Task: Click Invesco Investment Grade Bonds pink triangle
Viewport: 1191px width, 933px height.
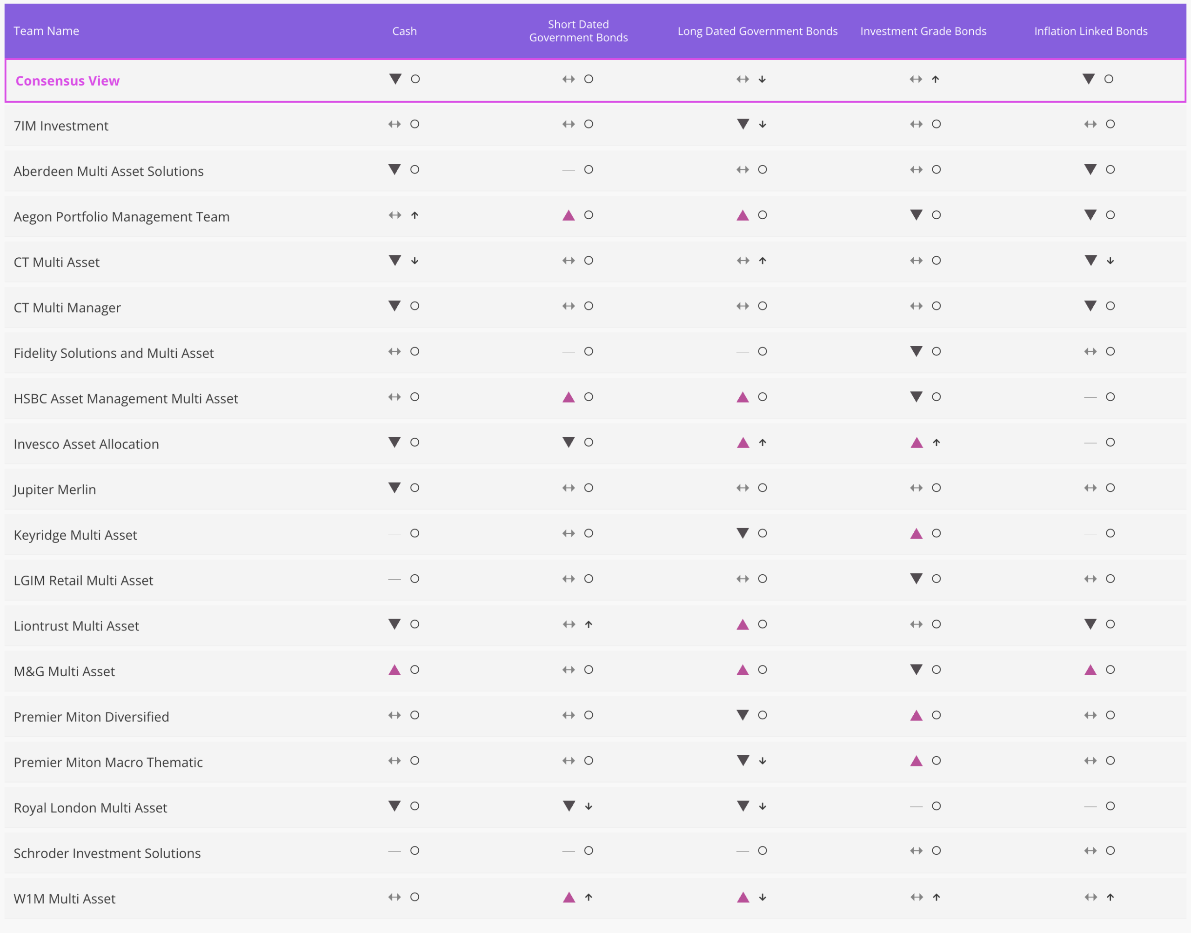Action: 917,443
